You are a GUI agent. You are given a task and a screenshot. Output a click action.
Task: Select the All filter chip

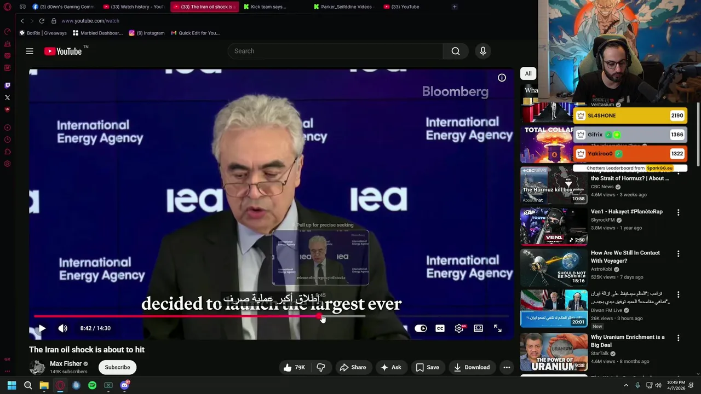coord(528,73)
